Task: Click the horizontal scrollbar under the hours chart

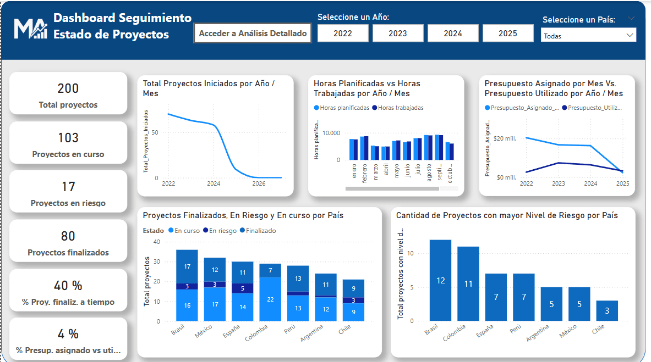Action: click(392, 188)
